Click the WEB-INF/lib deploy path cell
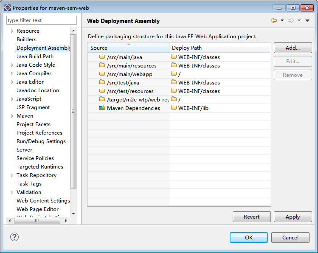The width and height of the screenshot is (318, 253). coord(220,108)
